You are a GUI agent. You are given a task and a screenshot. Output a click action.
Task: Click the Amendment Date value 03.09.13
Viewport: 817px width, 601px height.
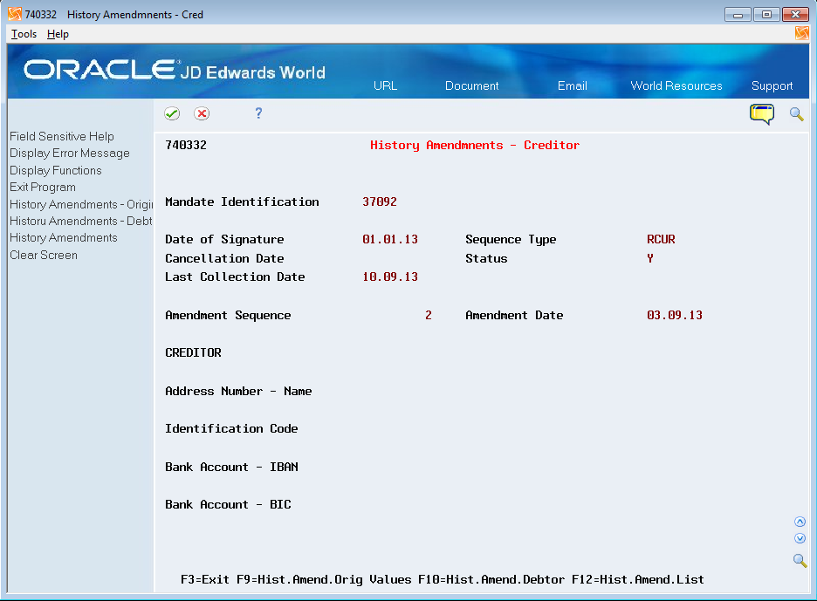pos(674,315)
